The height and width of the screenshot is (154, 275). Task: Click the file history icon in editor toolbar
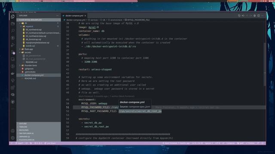point(239,16)
